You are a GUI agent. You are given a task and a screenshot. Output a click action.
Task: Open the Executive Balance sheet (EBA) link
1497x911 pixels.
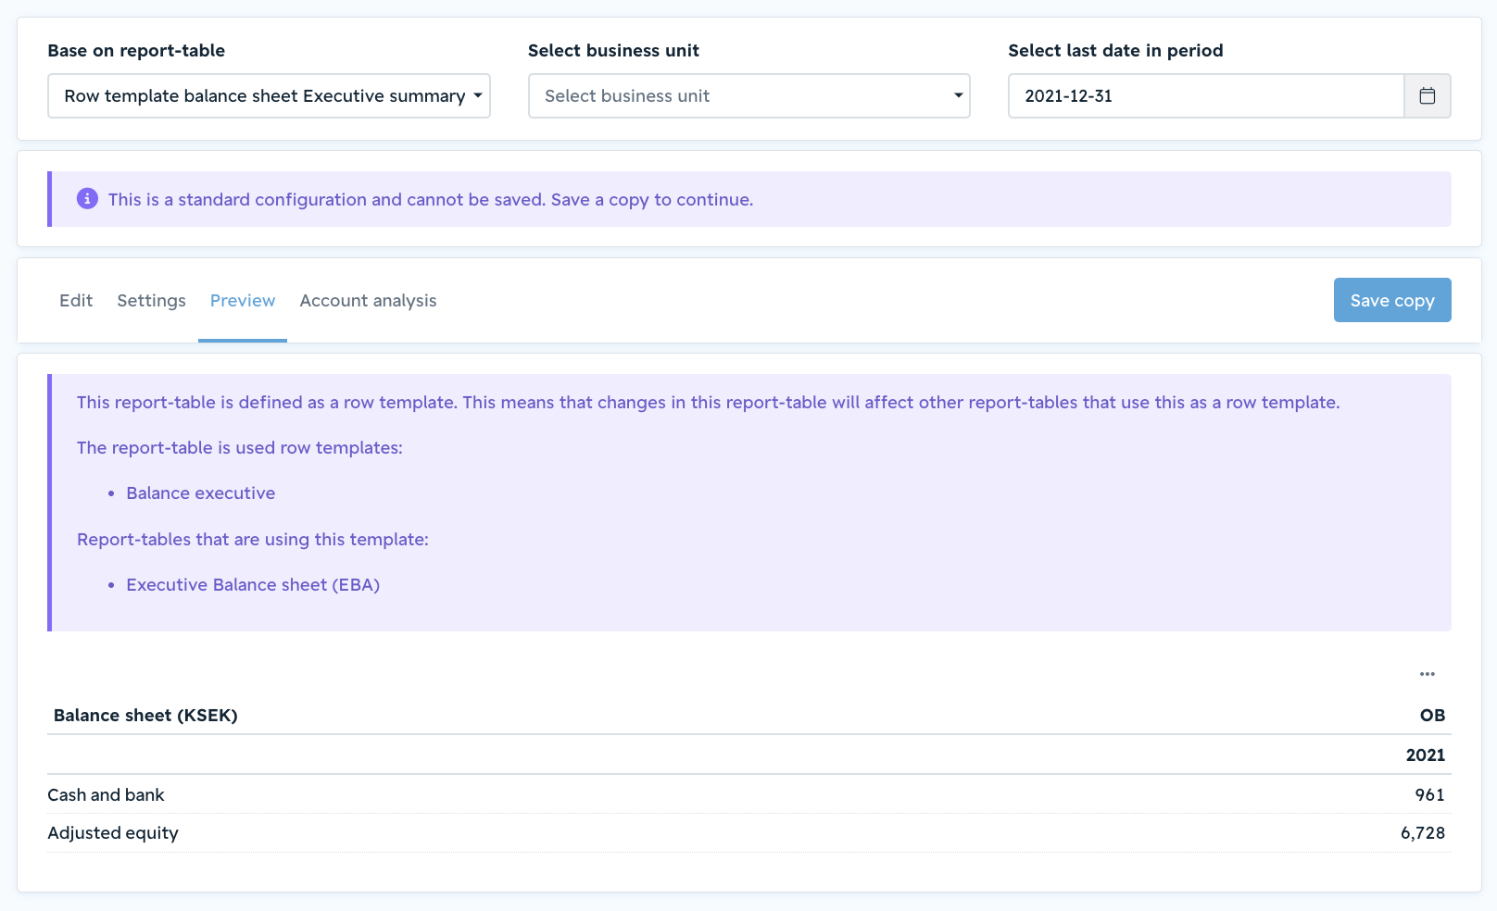tap(253, 585)
